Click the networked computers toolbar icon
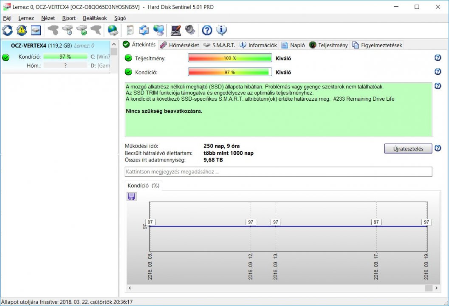 158,30
